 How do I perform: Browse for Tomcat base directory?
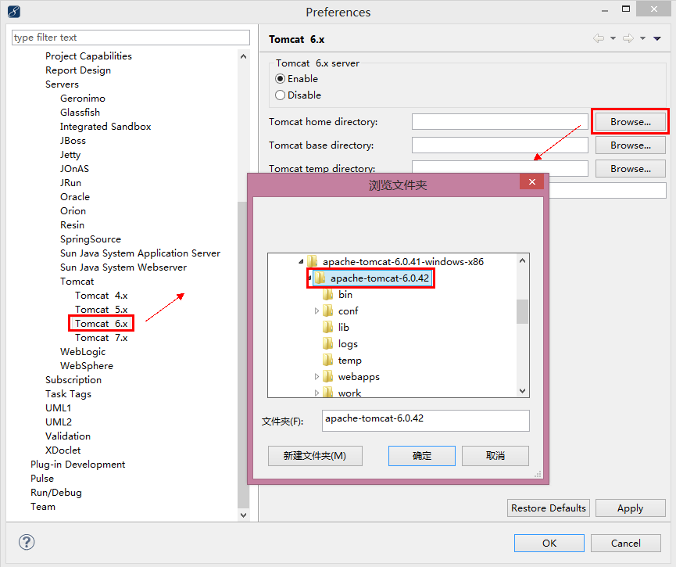(x=631, y=145)
